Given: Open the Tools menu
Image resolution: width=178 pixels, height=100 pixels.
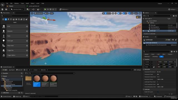Looking at the screenshot, I should [x=22, y=3].
